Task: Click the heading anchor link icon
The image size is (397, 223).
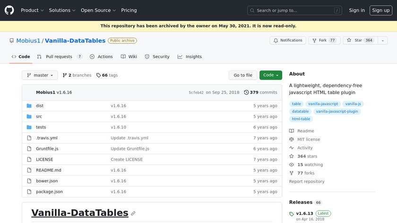Action: tap(133, 214)
